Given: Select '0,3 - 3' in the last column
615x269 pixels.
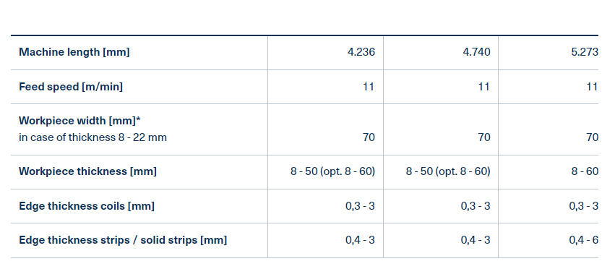Looking at the screenshot, I should coord(584,206).
